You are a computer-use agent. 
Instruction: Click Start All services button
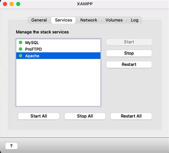click(x=39, y=116)
